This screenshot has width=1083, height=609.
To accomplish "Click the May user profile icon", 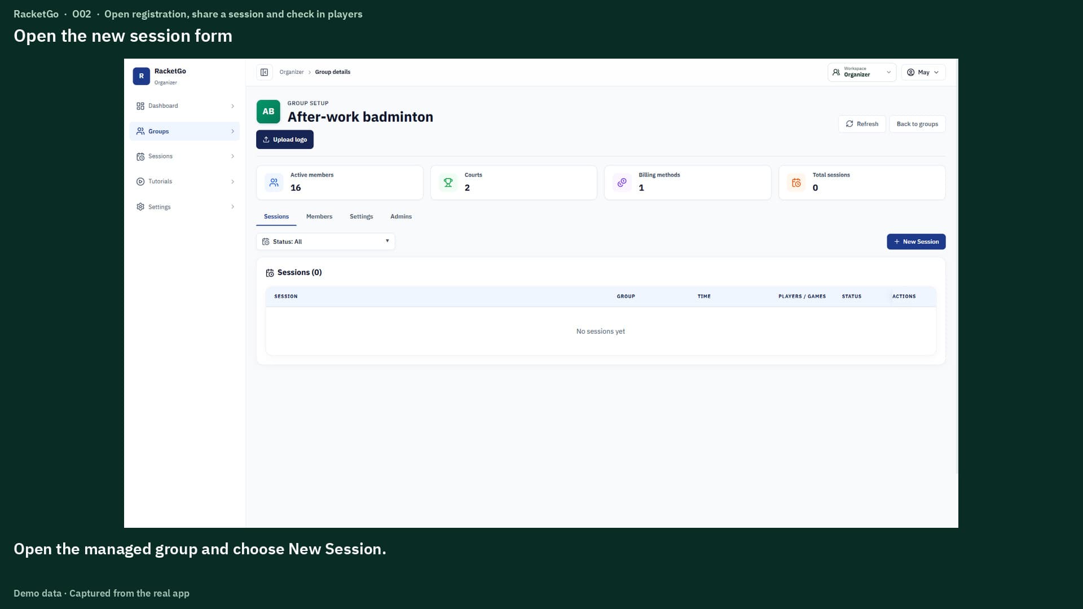I will tap(910, 72).
